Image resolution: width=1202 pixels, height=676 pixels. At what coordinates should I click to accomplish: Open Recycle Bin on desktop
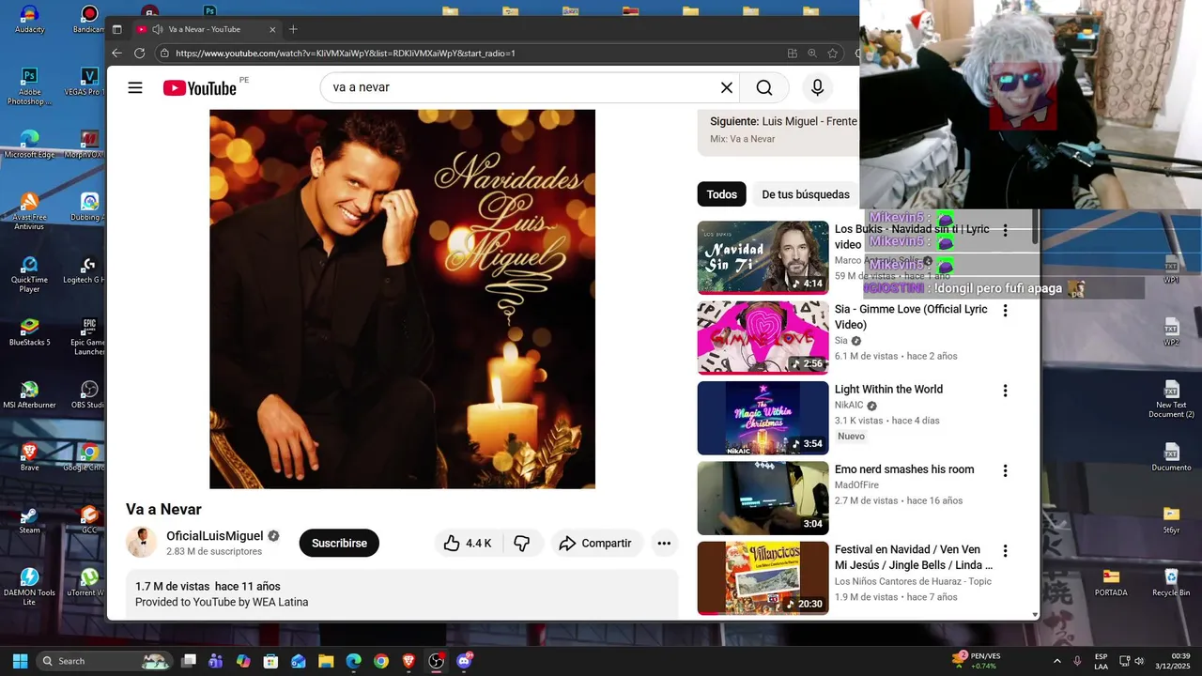click(x=1171, y=582)
